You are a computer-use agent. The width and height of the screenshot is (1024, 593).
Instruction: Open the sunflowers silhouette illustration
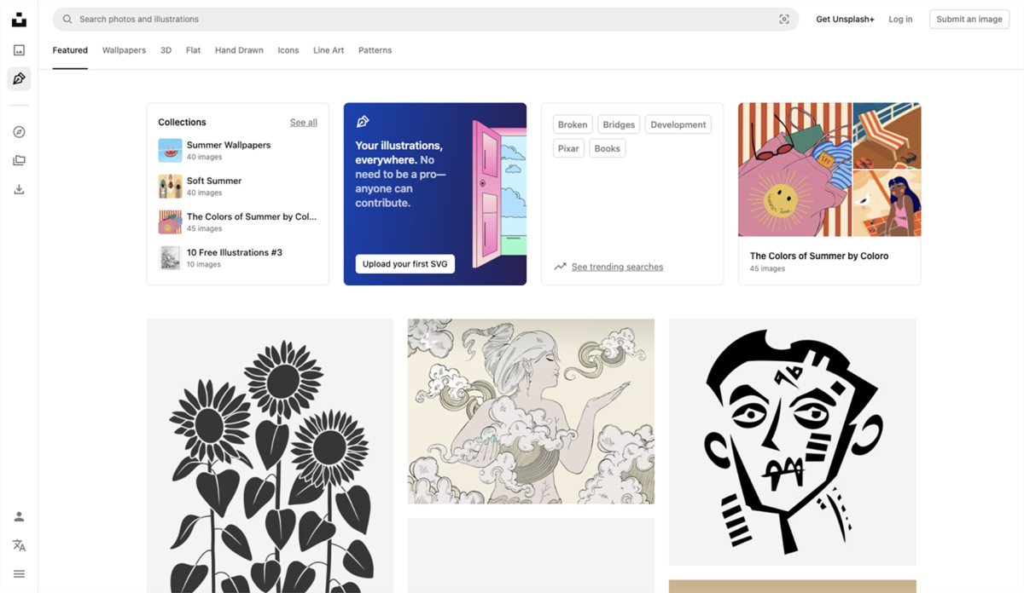point(270,456)
